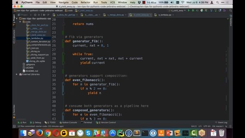This screenshot has width=245, height=138.
Task: Open PowerPoint from the Dock
Action: click(x=169, y=133)
